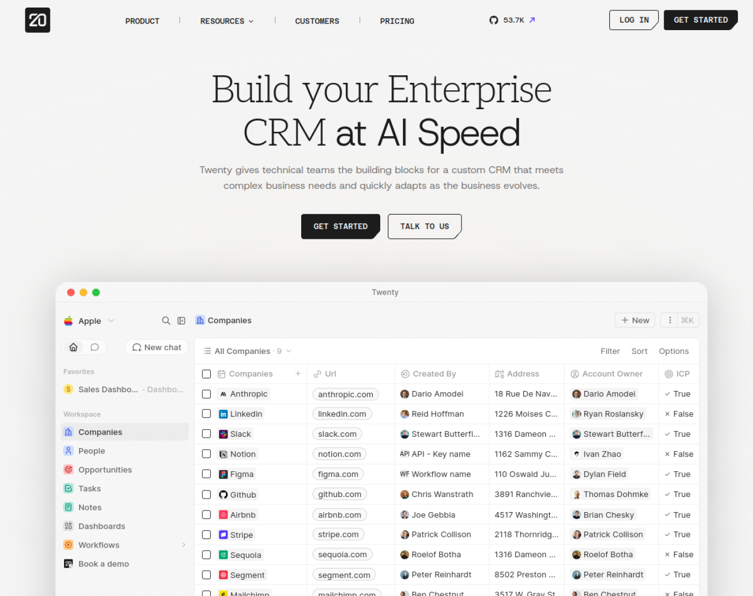Click hero Get Started button

[340, 226]
